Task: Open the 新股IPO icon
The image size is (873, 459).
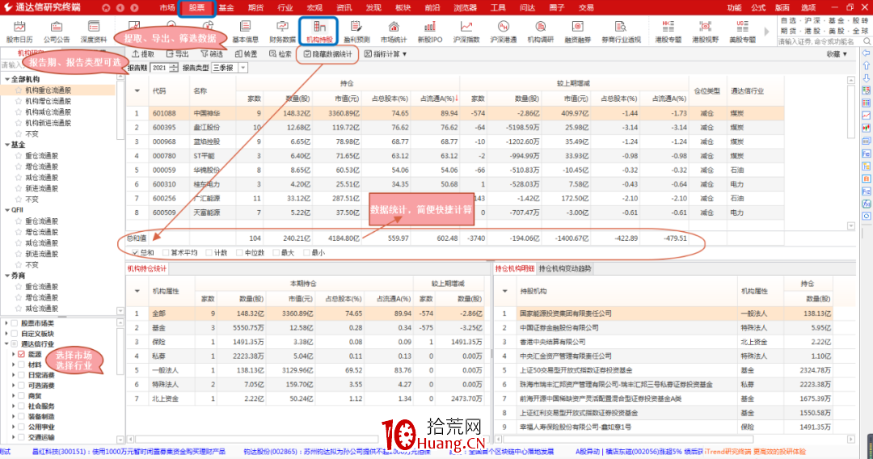Action: point(430,32)
